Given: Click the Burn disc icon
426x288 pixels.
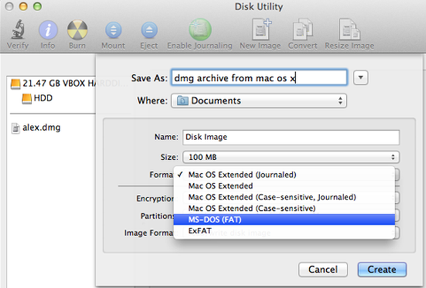Looking at the screenshot, I should (77, 30).
